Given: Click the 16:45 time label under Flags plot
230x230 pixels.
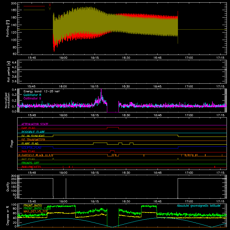Looking at the screenshot, I should (157, 173).
